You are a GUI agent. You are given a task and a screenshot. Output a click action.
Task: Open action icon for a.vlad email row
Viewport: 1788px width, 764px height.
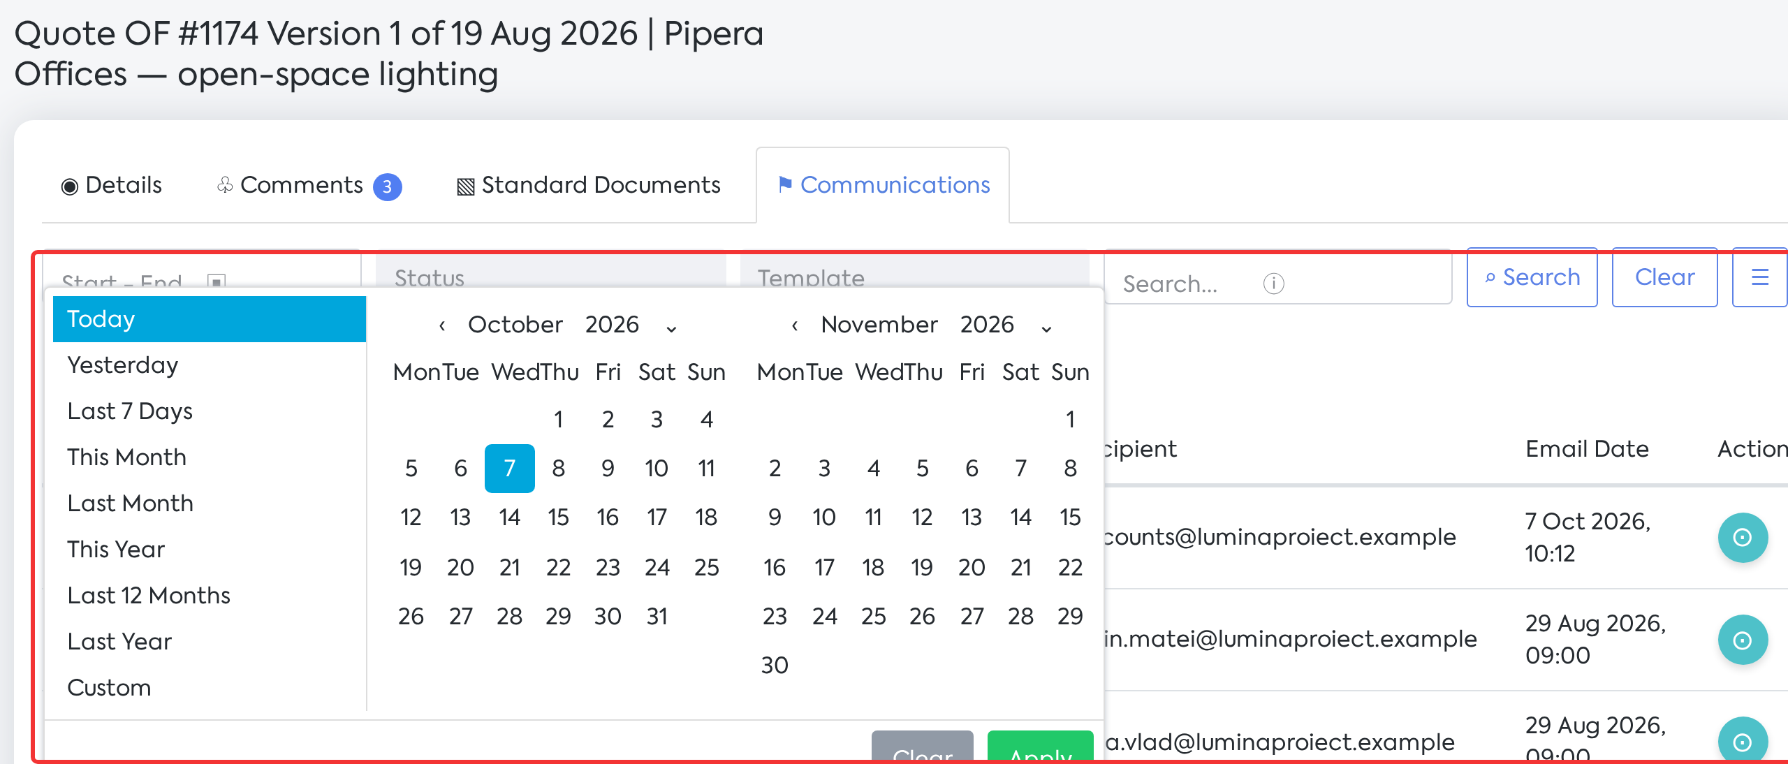1743,739
